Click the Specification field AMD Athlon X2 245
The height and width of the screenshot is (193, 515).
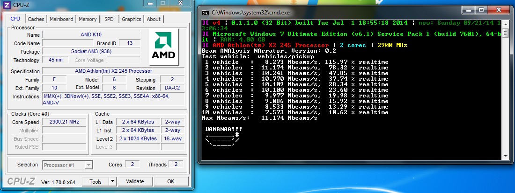[x=113, y=71]
